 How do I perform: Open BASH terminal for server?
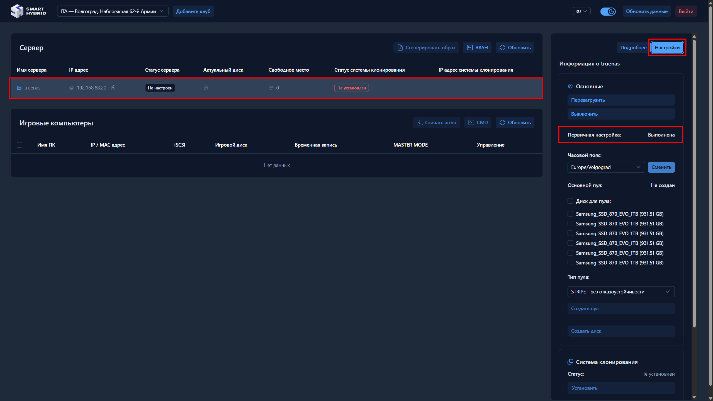tap(477, 48)
